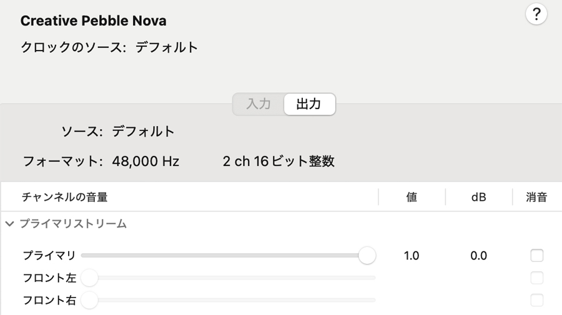The width and height of the screenshot is (562, 315).
Task: Collapse the プライマリストリーム section
Action: (9, 224)
